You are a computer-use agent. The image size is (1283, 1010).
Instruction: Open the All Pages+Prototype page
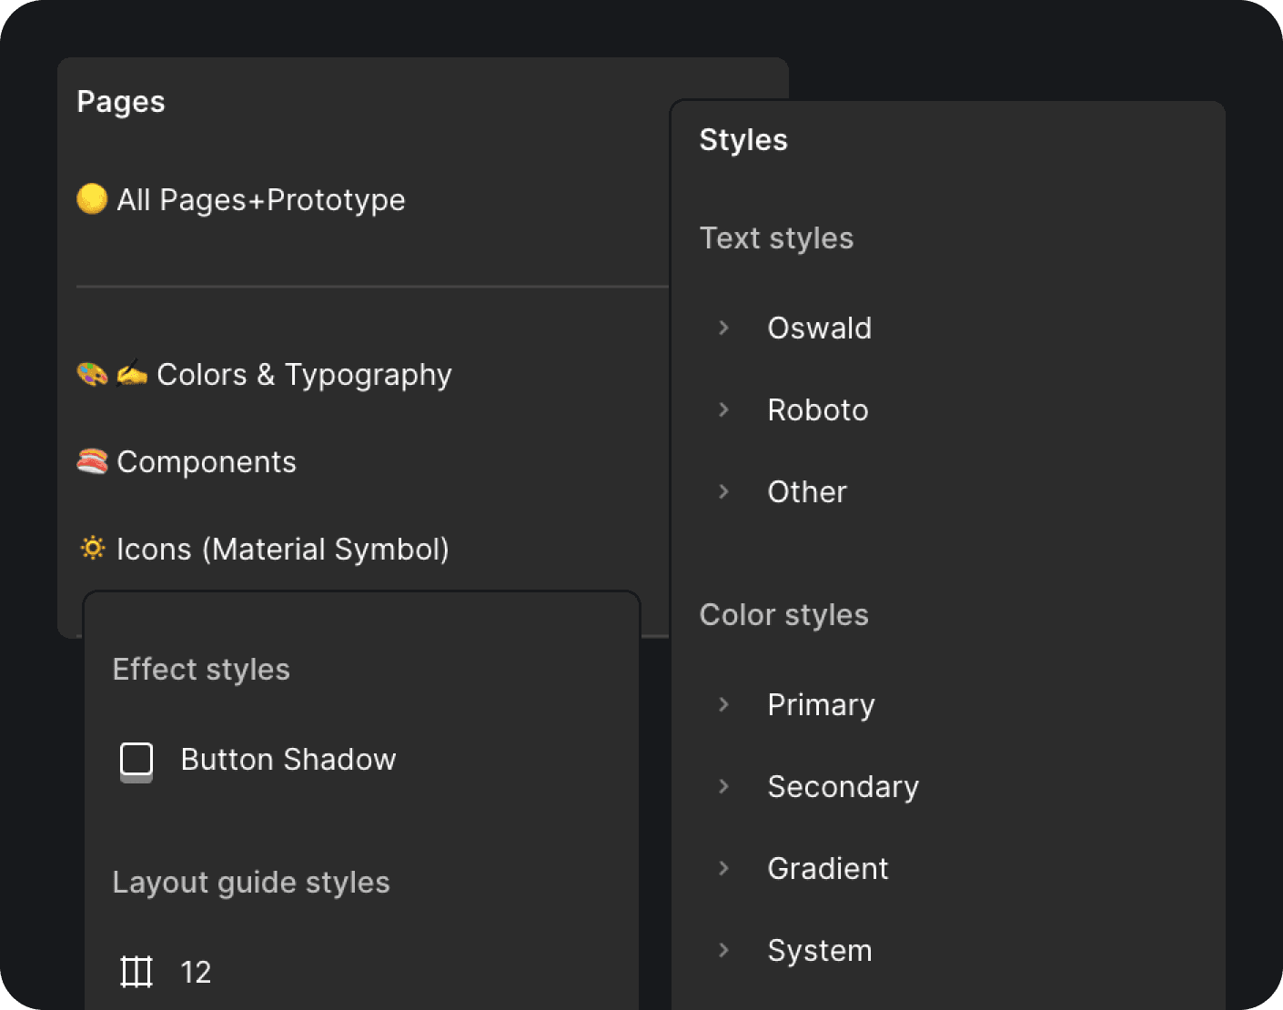click(261, 200)
